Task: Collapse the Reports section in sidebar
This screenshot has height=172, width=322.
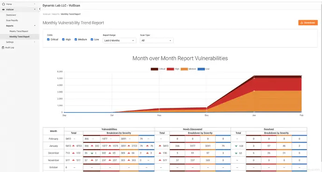Action: tap(35, 26)
